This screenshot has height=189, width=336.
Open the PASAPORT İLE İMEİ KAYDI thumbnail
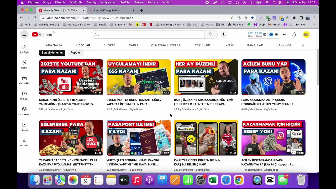point(139,138)
